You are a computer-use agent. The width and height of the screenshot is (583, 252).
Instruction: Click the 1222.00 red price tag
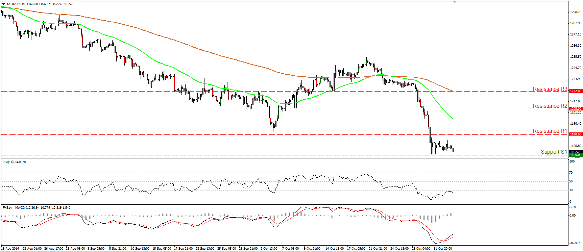576,91
